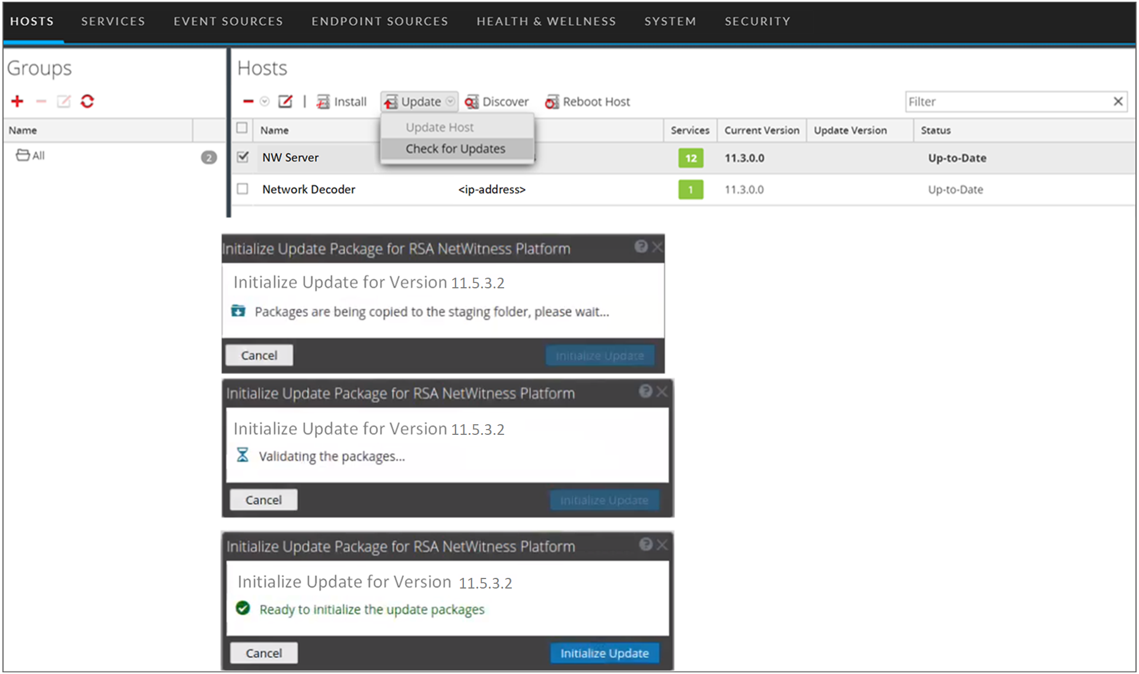Cancel the package validation dialog
Viewport: 1139px width, 674px height.
pos(263,499)
